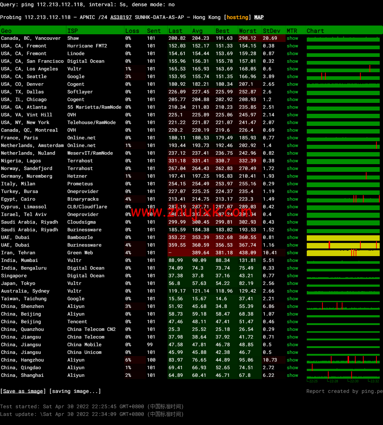Image resolution: width=383 pixels, height=425 pixels.
Task: Click the chart for Egypt, Cairo row
Action: (343, 199)
